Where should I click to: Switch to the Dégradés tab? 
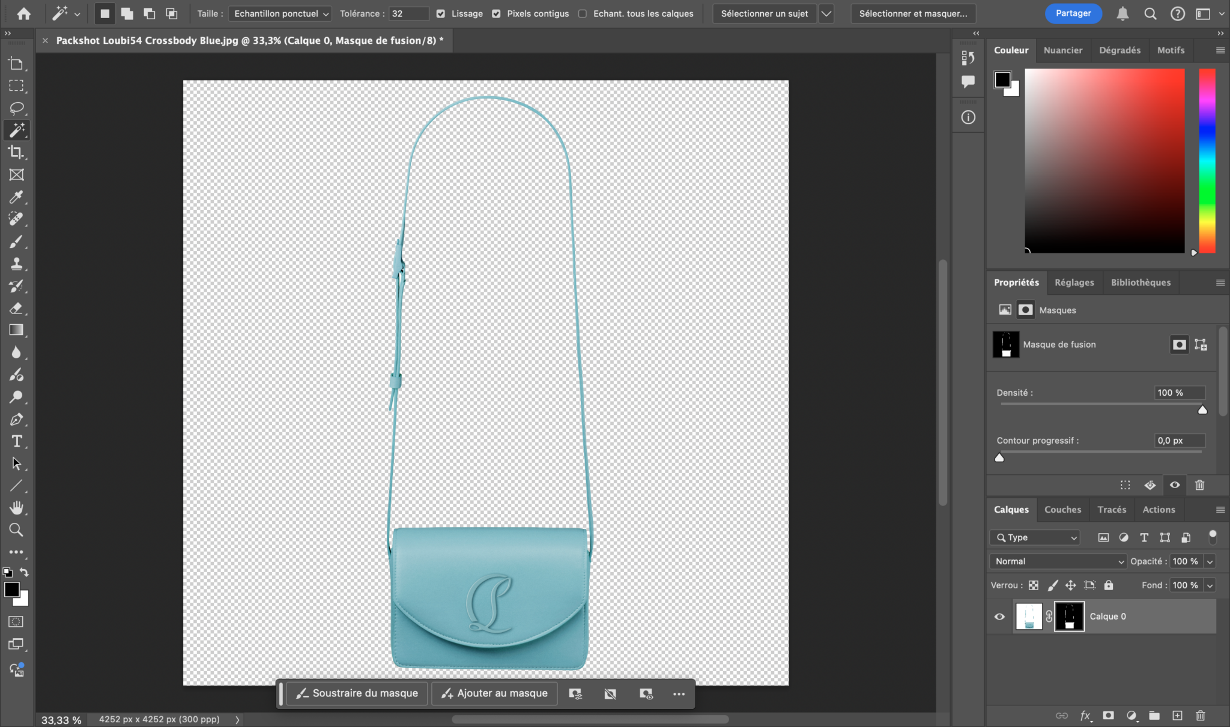(1119, 50)
